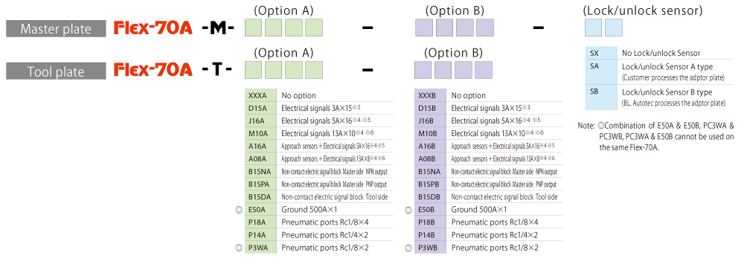
Task: Click the double-circle mark beside P3WA
Action: tap(239, 247)
